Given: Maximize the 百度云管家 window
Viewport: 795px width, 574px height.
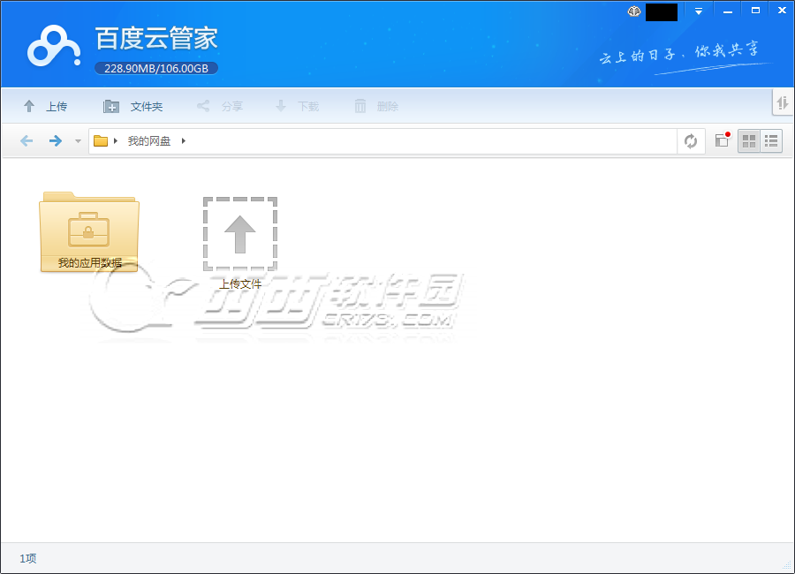Looking at the screenshot, I should pos(755,11).
